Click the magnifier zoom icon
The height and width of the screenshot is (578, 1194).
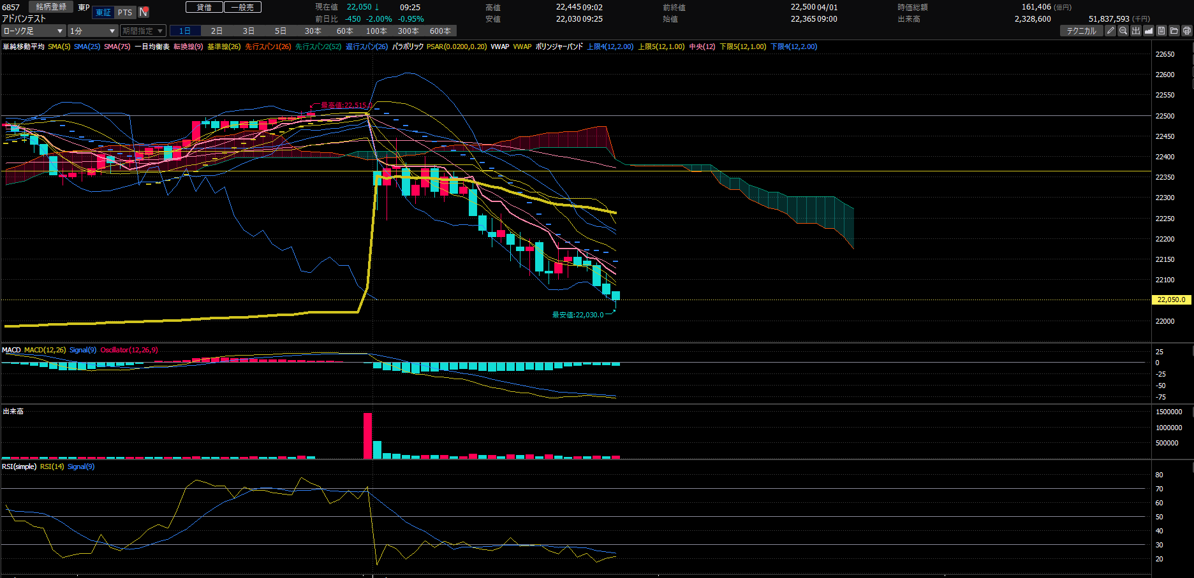click(x=1123, y=31)
